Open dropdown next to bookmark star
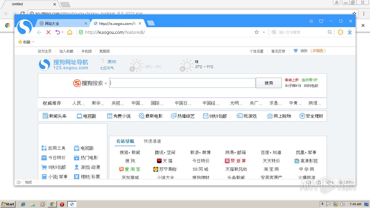370x208 pixels. 264,32
